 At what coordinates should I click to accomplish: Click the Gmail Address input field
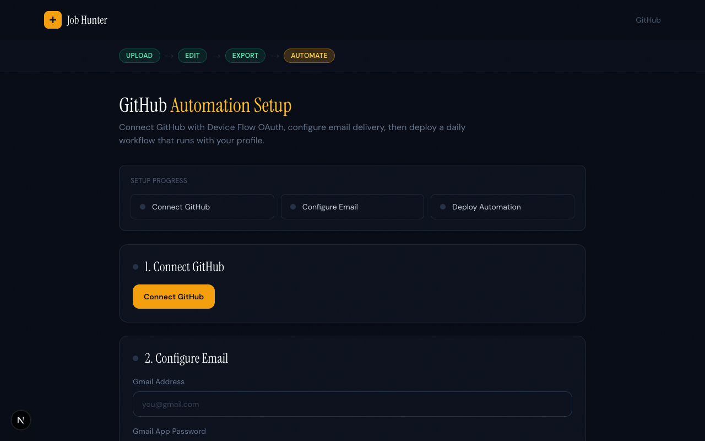[352, 404]
